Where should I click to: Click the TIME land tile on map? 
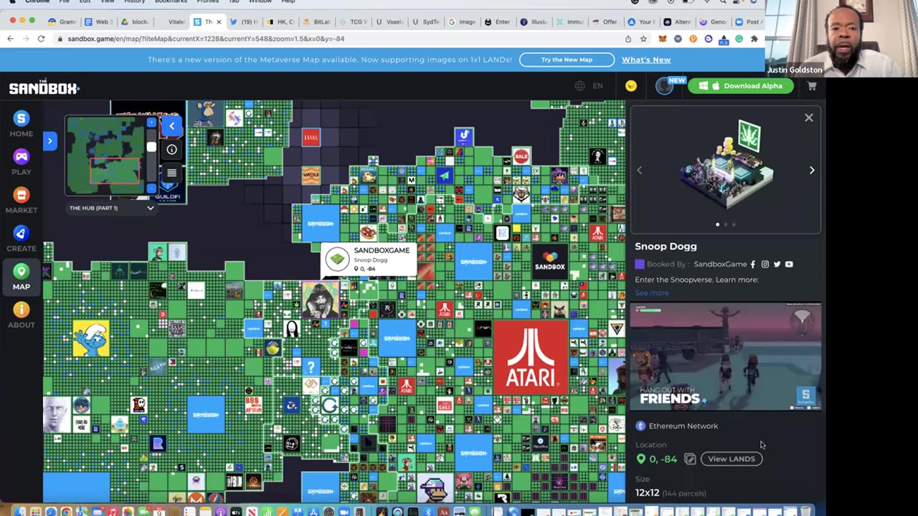(x=311, y=137)
